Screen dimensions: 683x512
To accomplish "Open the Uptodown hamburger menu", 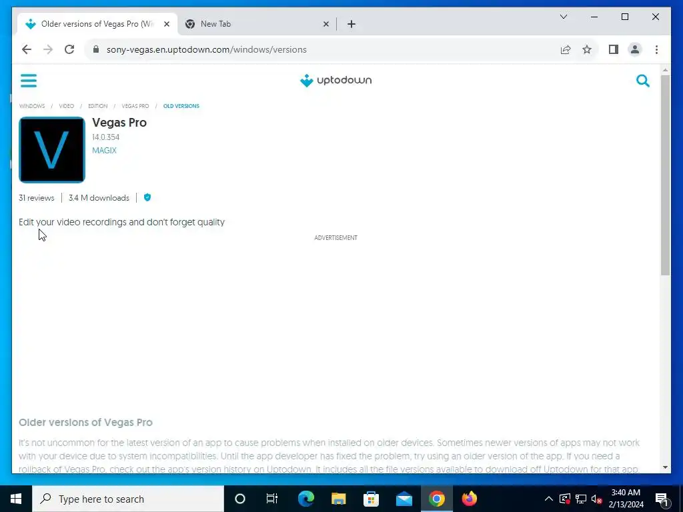I will 29,81.
